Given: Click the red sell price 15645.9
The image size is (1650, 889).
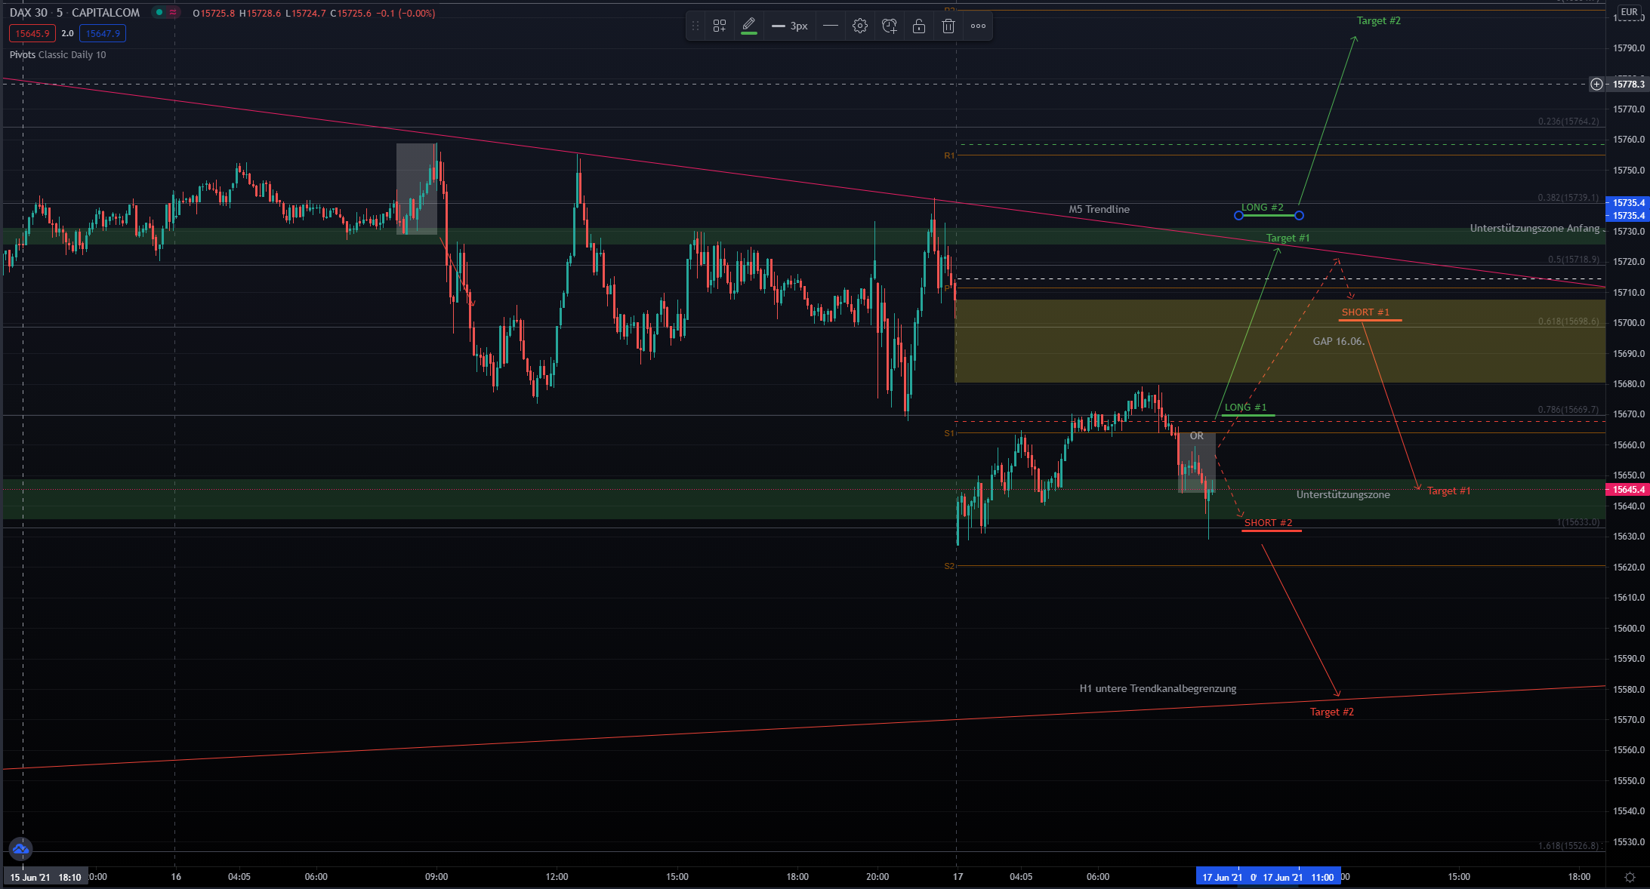Looking at the screenshot, I should (x=32, y=33).
